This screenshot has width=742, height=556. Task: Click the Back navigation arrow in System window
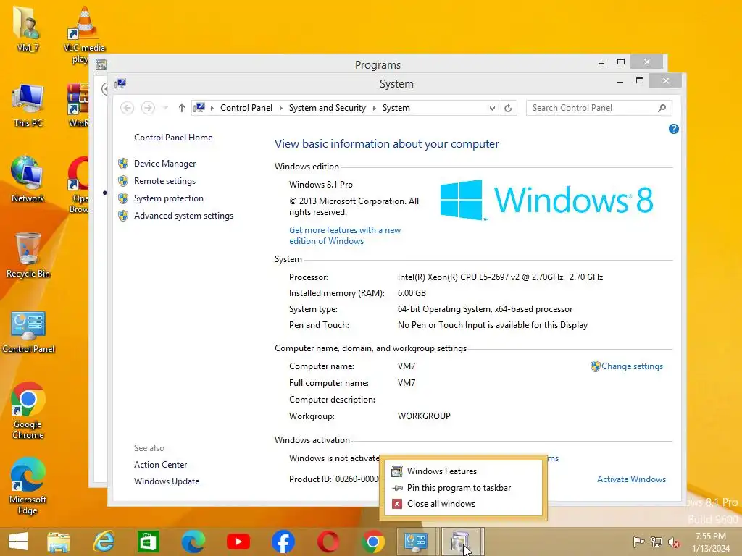[127, 109]
